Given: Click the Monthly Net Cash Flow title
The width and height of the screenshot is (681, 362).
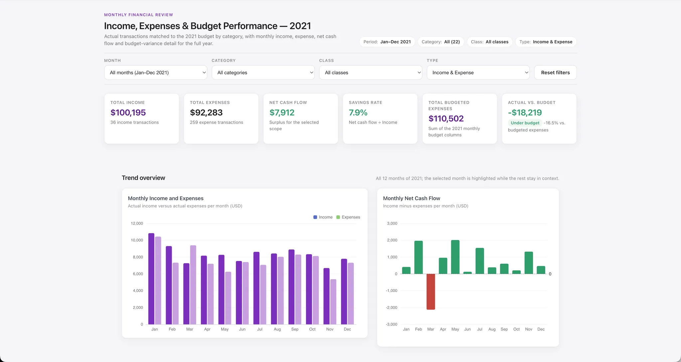Looking at the screenshot, I should [x=412, y=198].
